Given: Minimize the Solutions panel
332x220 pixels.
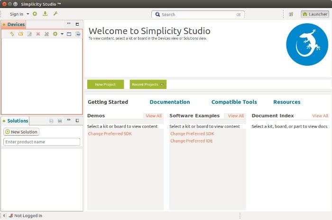Looking at the screenshot, I should click(69, 120).
